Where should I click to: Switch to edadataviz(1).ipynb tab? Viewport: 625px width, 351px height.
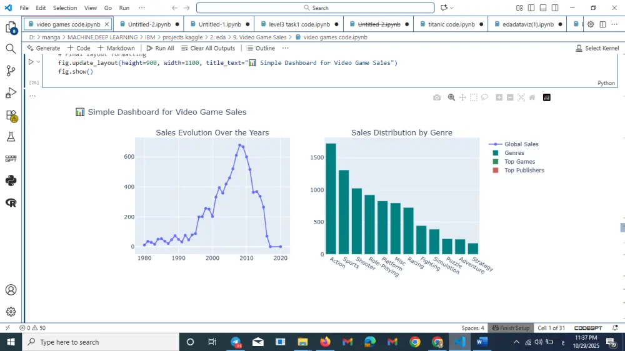527,24
